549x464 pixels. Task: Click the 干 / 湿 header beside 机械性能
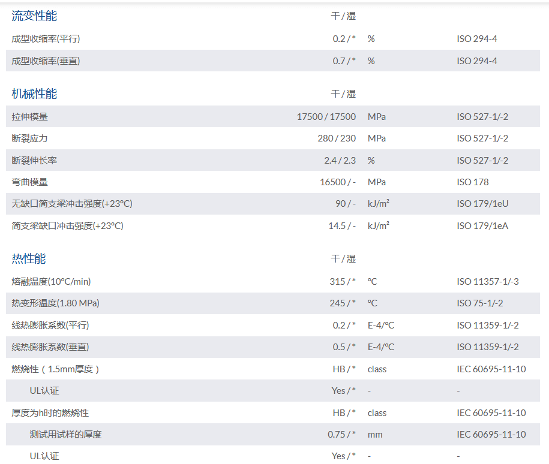tap(343, 94)
